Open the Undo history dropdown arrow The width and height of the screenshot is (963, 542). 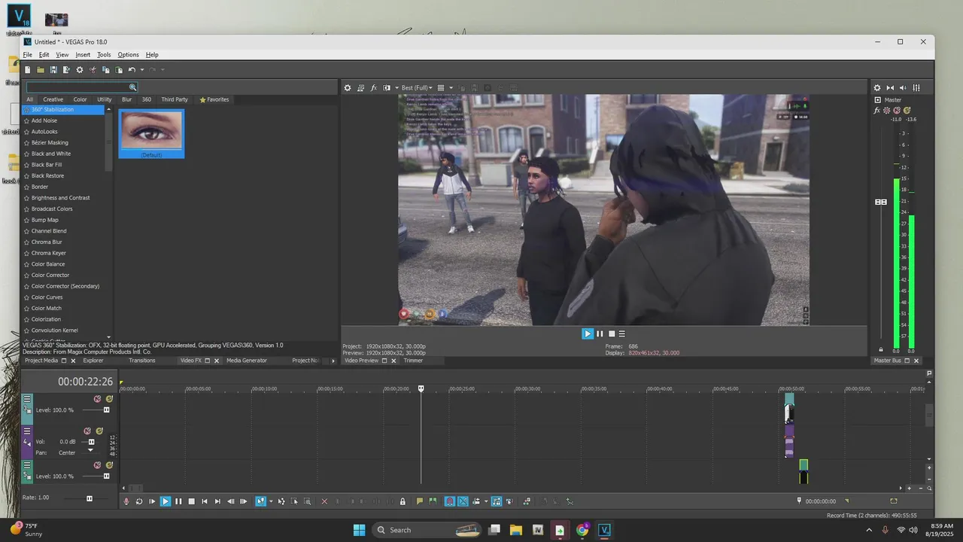pos(141,70)
